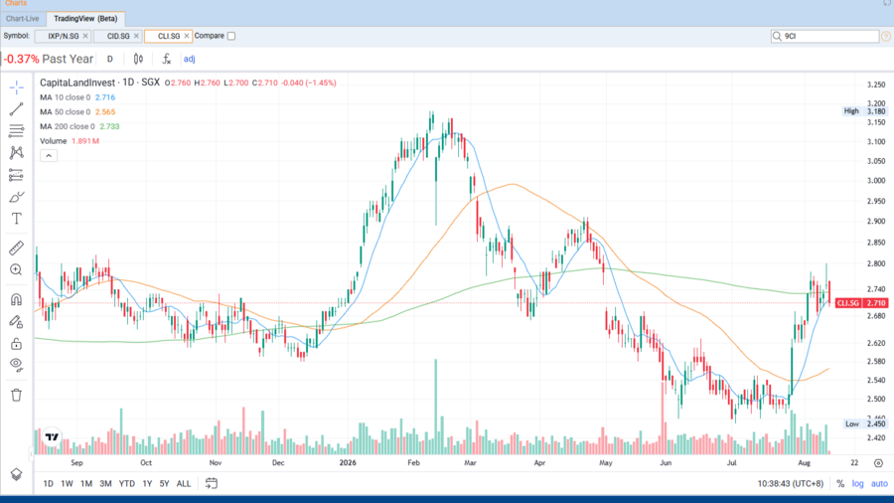The image size is (894, 503).
Task: Lock all drawing tools
Action: click(17, 343)
